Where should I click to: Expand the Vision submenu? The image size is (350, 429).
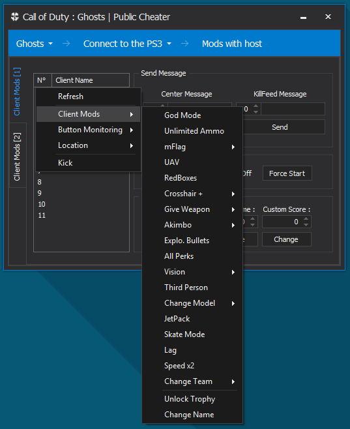coord(192,272)
